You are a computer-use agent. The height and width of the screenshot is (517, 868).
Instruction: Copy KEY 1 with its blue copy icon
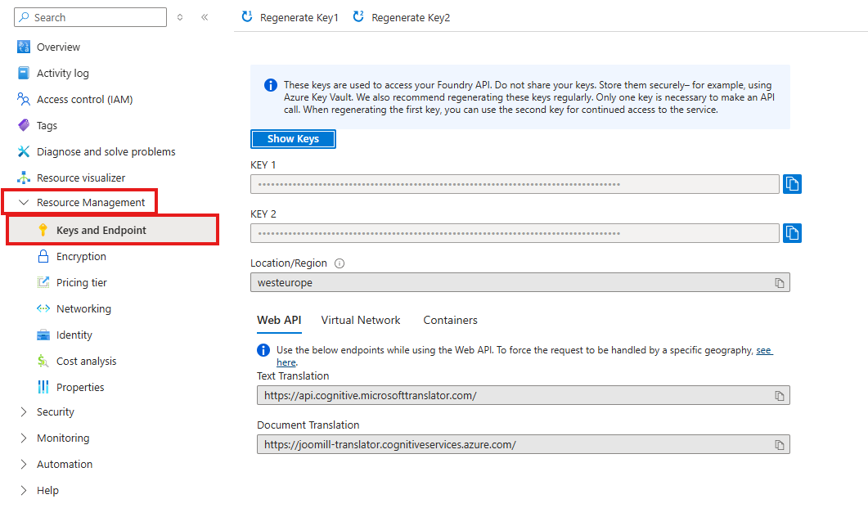pyautogui.click(x=792, y=184)
